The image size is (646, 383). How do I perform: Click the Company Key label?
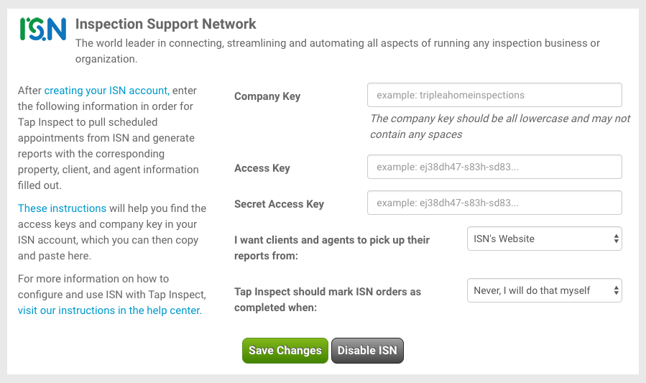[x=267, y=96]
